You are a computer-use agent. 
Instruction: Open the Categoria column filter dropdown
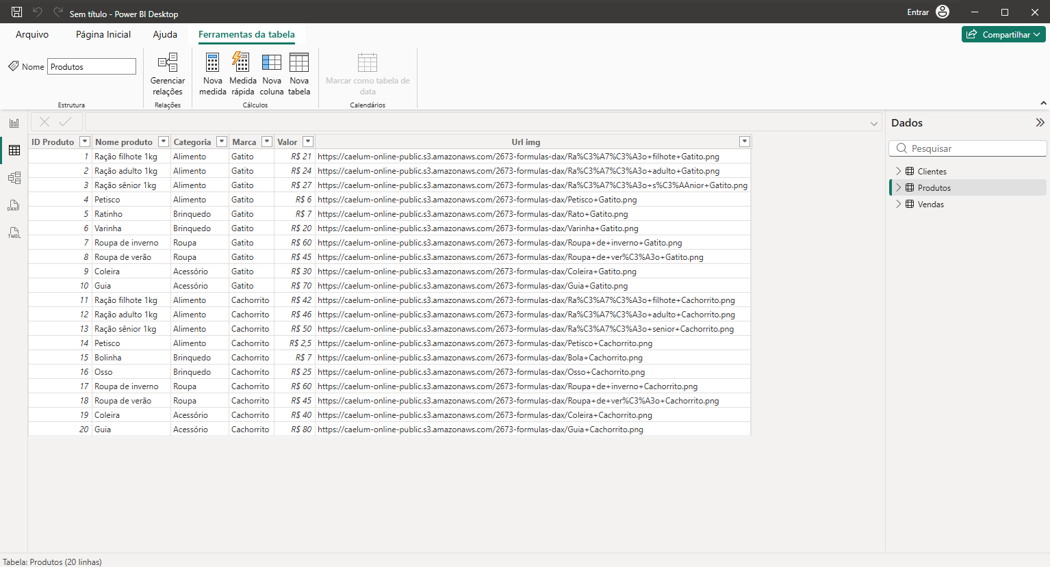[x=221, y=142]
